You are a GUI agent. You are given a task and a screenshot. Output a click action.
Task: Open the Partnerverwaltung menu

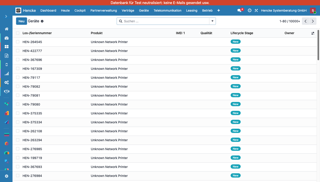pos(103,11)
